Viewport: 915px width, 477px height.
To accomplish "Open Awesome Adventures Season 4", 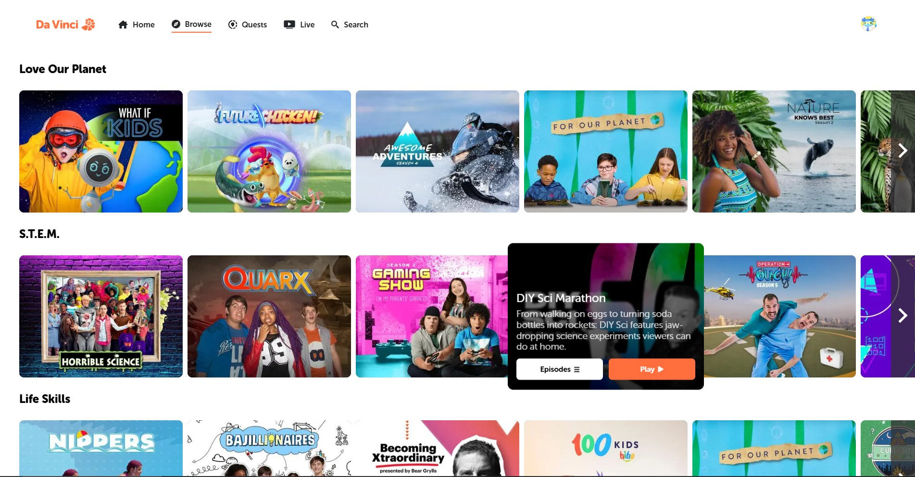I will (x=438, y=151).
